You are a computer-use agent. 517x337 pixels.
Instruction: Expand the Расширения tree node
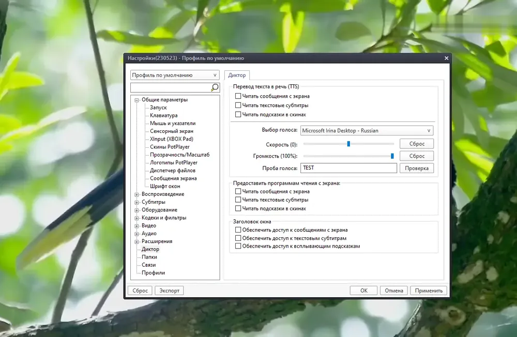(x=136, y=242)
